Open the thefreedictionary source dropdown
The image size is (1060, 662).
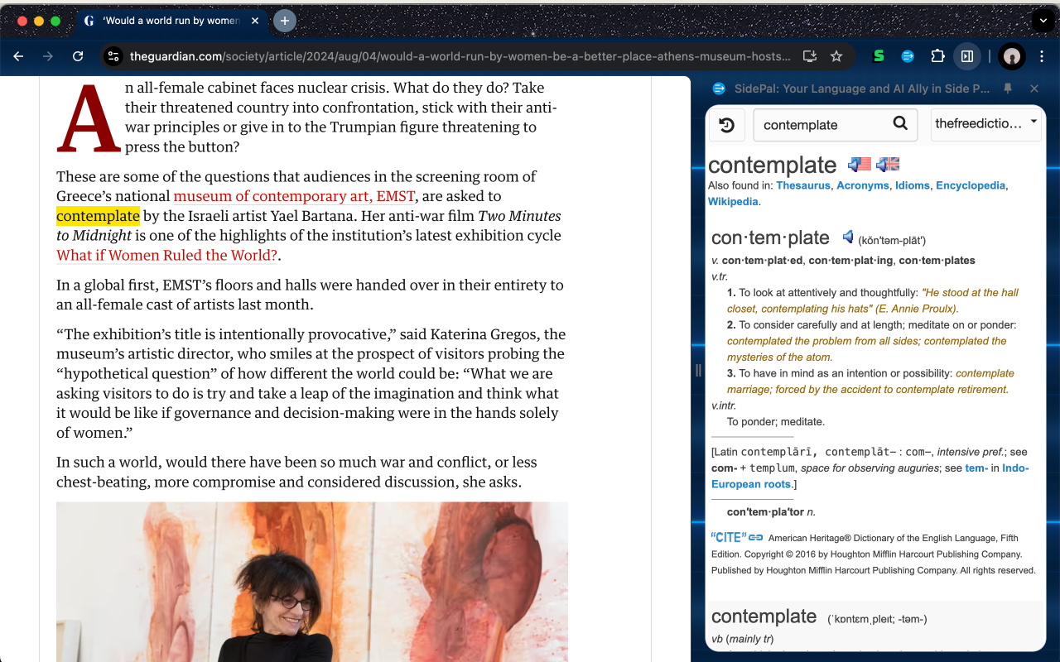coord(985,124)
